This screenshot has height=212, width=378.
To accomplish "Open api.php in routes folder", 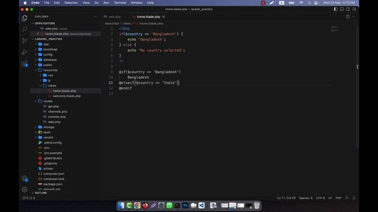I will (53, 107).
